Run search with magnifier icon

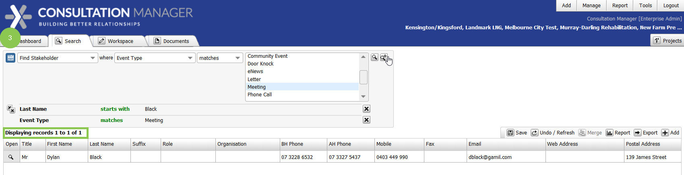click(x=374, y=57)
